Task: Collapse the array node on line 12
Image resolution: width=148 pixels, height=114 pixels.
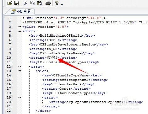Action: (19, 67)
